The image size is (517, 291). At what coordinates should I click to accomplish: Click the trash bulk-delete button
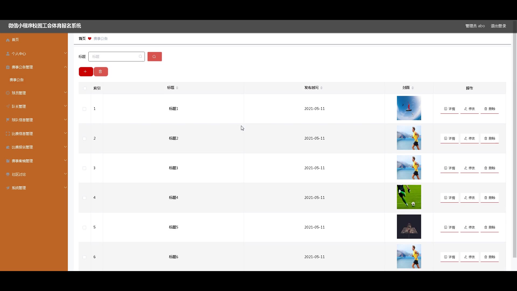pos(100,72)
